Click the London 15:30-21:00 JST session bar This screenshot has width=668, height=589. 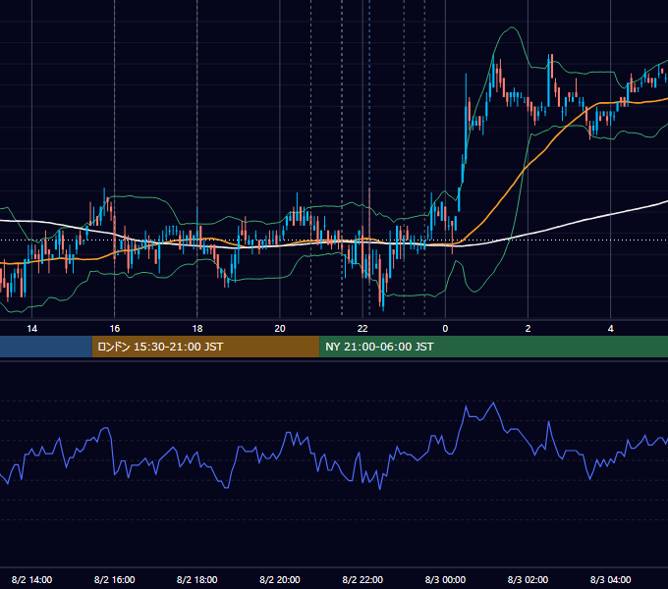(205, 347)
